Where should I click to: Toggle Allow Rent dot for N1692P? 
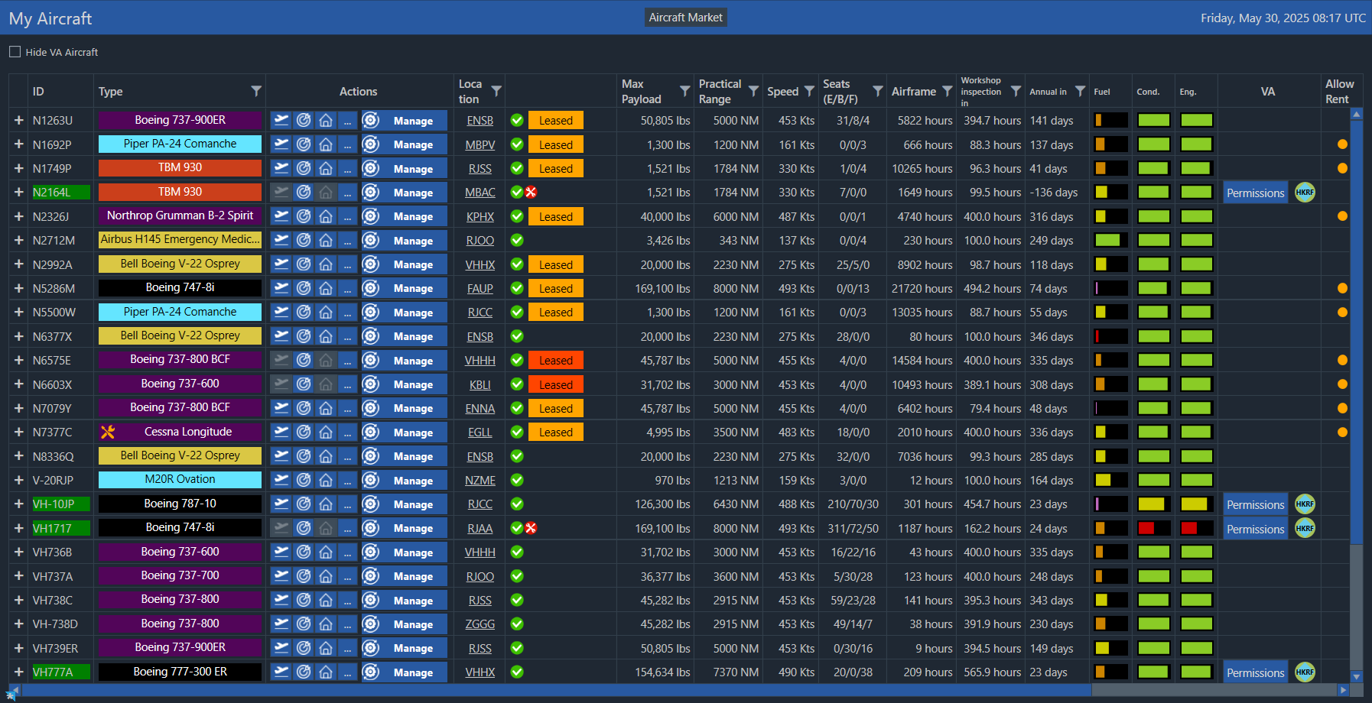1342,144
